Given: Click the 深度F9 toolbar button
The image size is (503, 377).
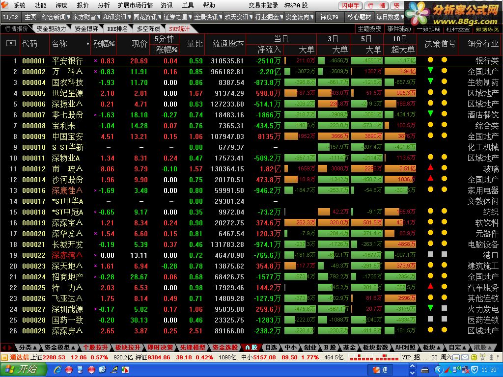Looking at the screenshot, I should [x=329, y=17].
